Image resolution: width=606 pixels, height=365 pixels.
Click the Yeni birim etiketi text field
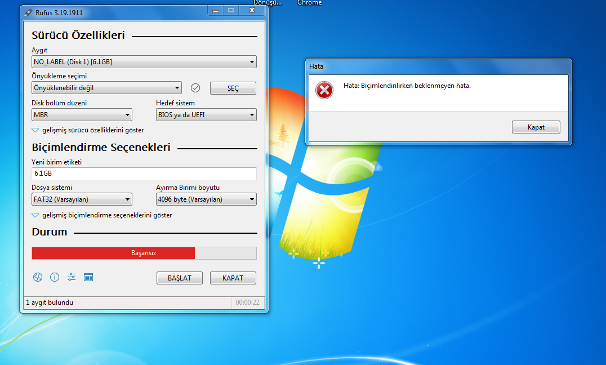coord(144,173)
